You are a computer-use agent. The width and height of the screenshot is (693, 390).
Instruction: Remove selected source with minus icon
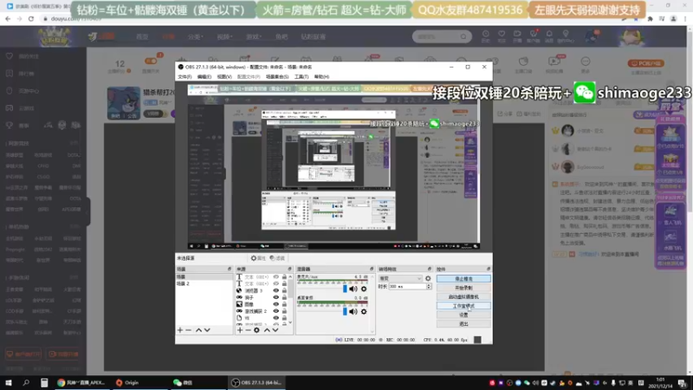click(x=248, y=330)
